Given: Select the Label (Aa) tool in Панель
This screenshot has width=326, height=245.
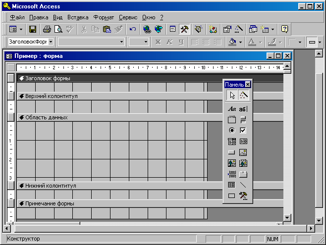Looking at the screenshot, I should (x=232, y=109).
